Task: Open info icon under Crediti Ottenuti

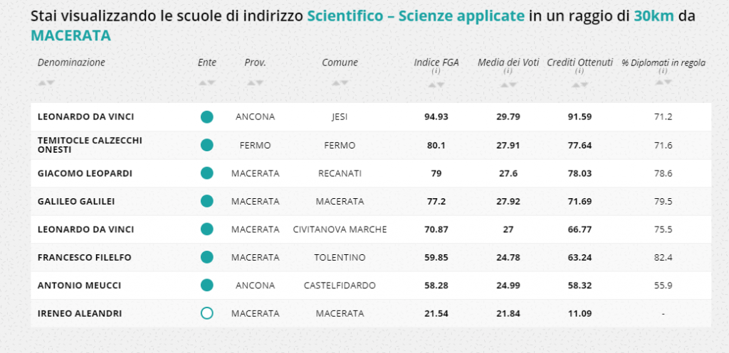Action: [x=579, y=72]
